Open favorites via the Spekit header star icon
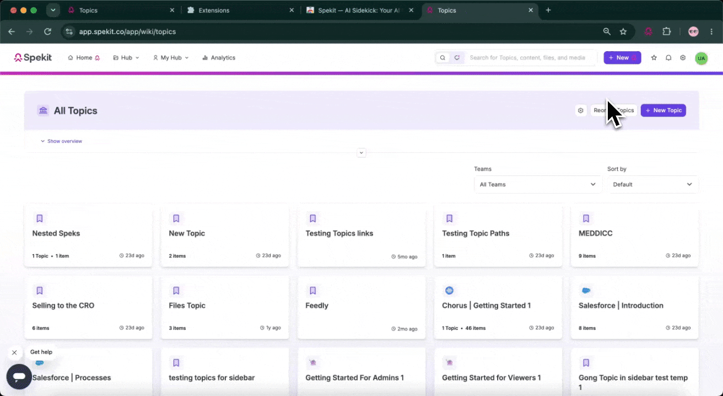The width and height of the screenshot is (723, 396). [654, 58]
